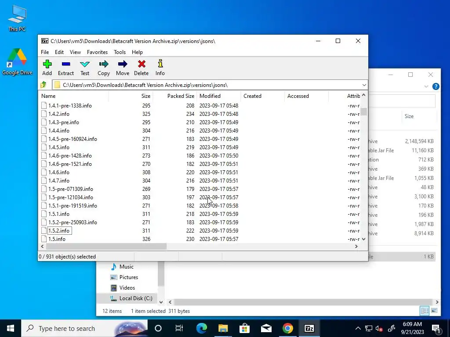Click the File Explorer help icon

pos(435,86)
